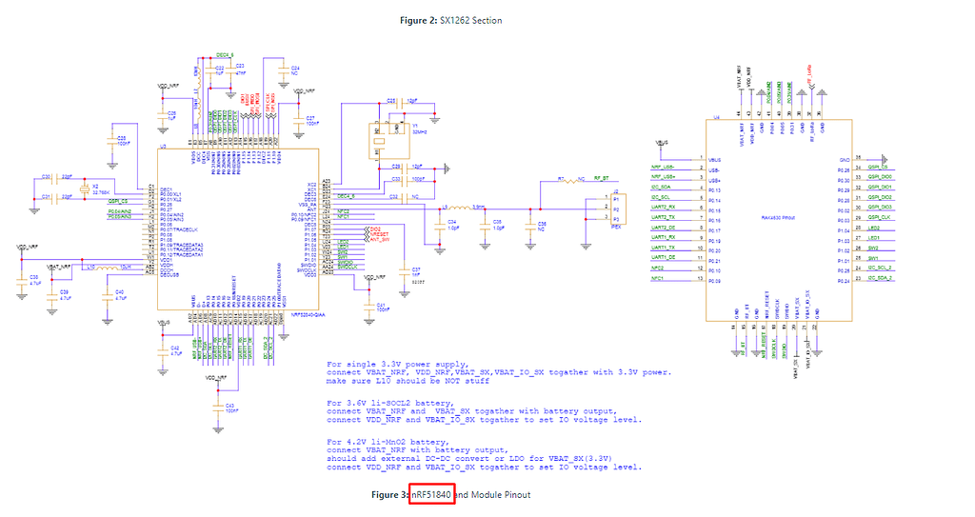This screenshot has height=517, width=975.
Task: Click the X2 32.768K crystal symbol
Action: pos(86,191)
